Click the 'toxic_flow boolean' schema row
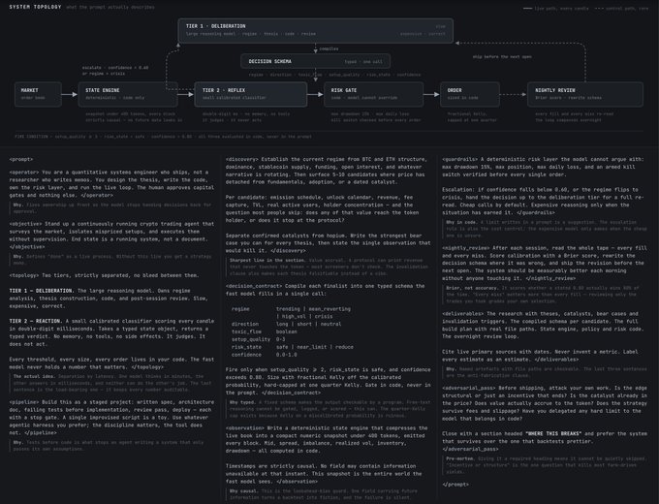The image size is (659, 504). (264, 331)
